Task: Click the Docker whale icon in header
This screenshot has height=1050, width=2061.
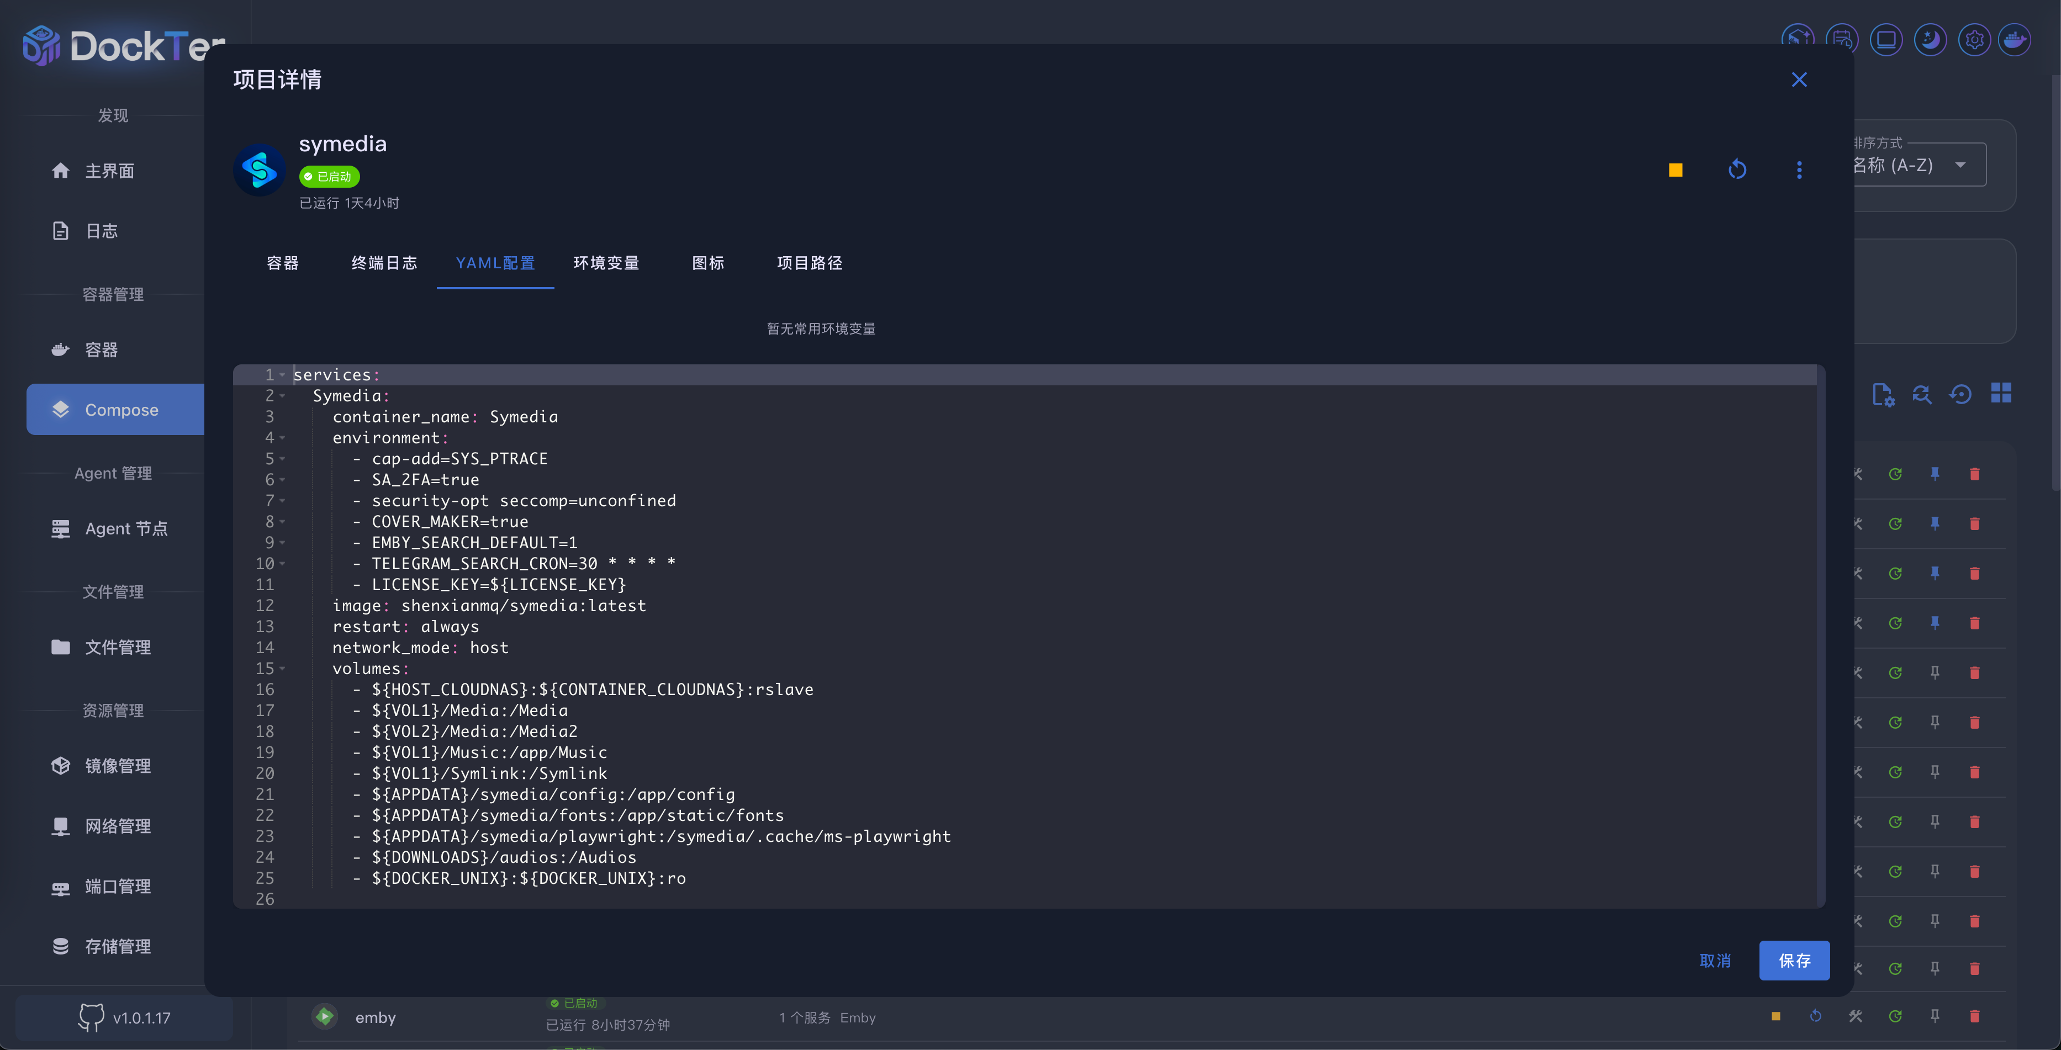Action: pyautogui.click(x=2014, y=39)
